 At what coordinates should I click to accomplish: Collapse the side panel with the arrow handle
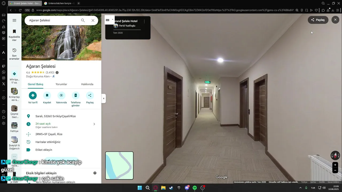[104, 98]
